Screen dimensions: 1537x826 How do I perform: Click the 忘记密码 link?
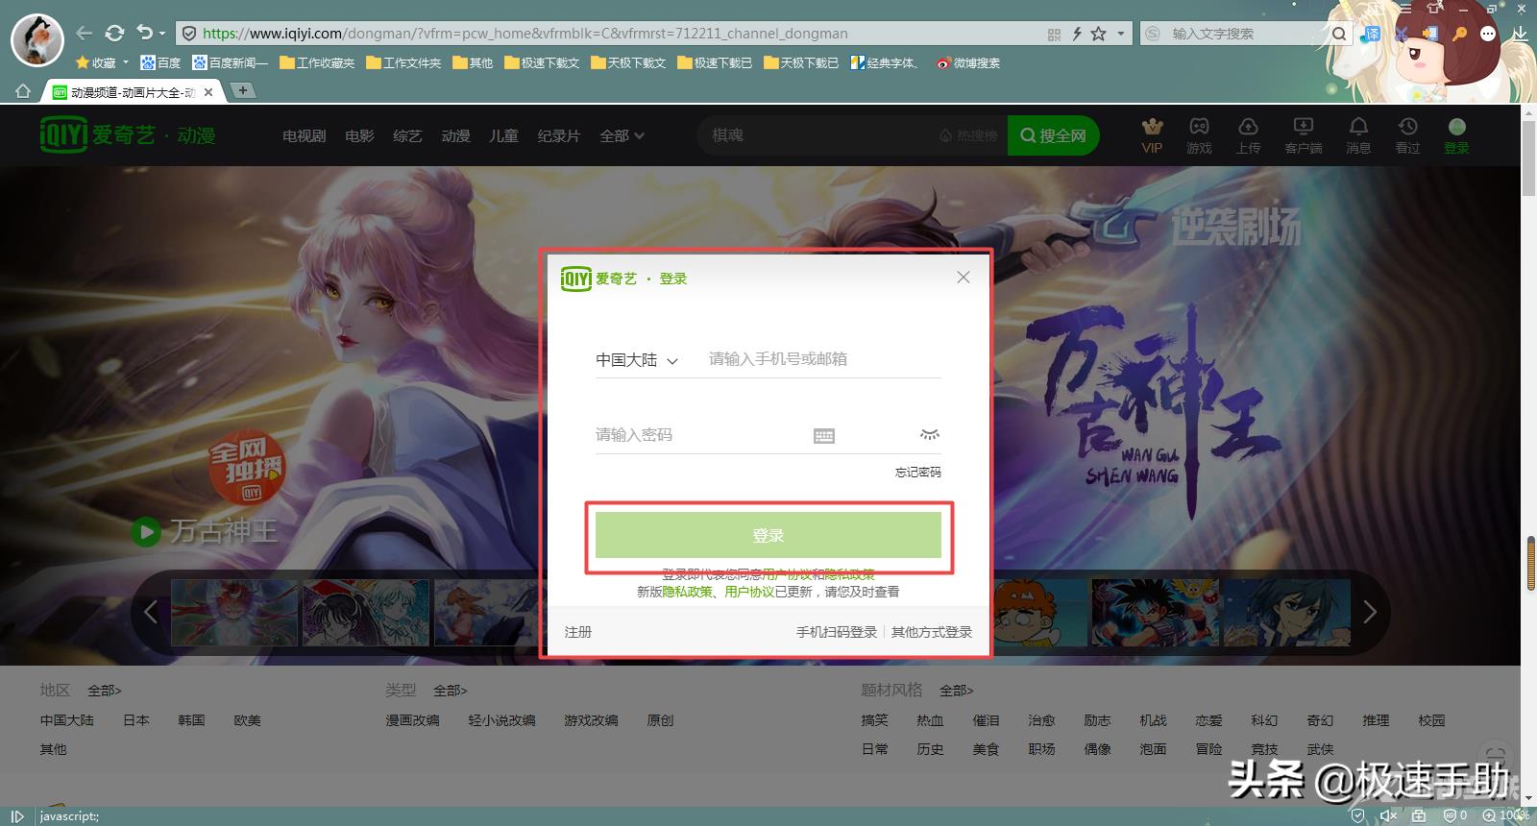917,473
